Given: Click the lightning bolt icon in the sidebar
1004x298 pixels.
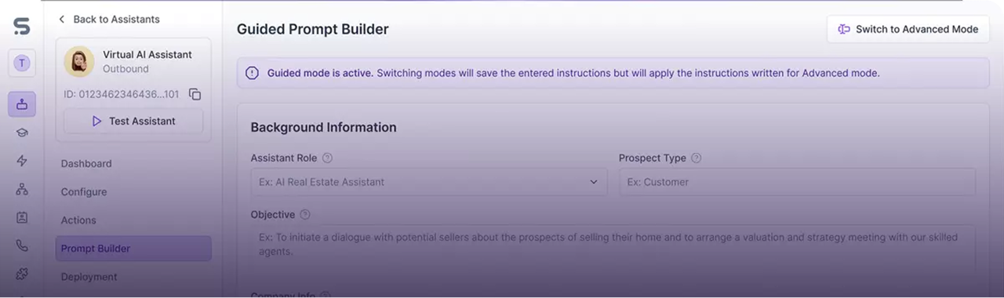Looking at the screenshot, I should point(22,161).
